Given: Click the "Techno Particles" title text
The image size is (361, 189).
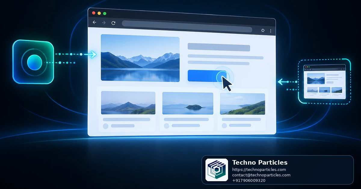Looking at the screenshot, I should click(x=260, y=163).
